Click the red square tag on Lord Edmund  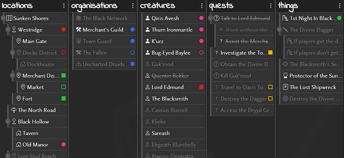[x=201, y=87]
